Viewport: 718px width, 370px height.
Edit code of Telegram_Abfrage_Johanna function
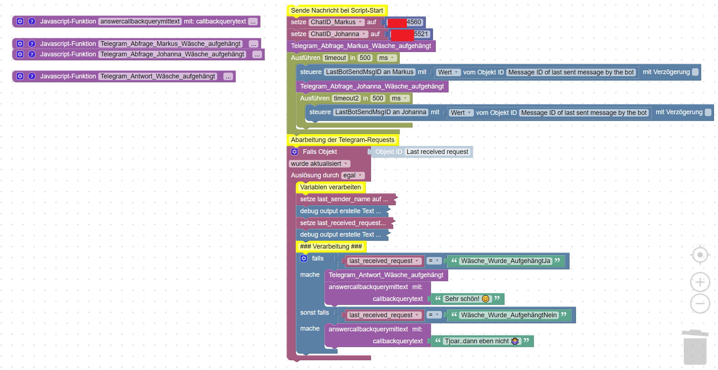click(x=257, y=54)
